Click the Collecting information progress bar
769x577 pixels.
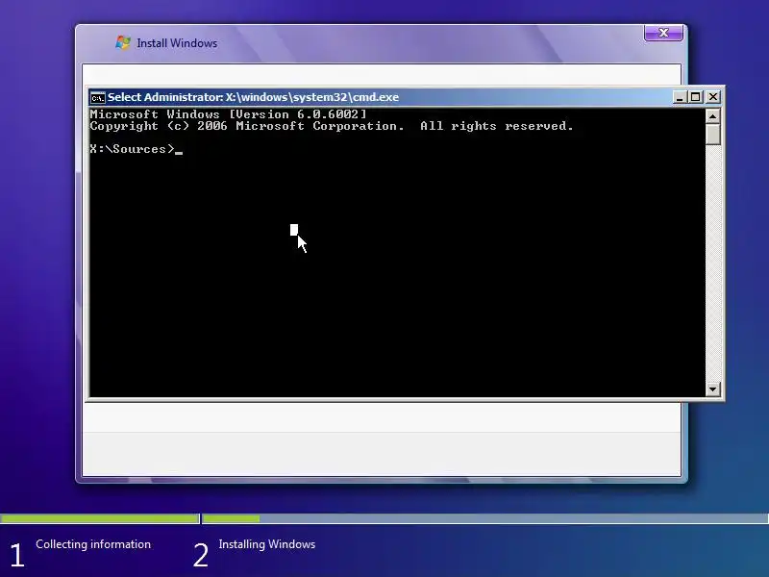point(100,518)
